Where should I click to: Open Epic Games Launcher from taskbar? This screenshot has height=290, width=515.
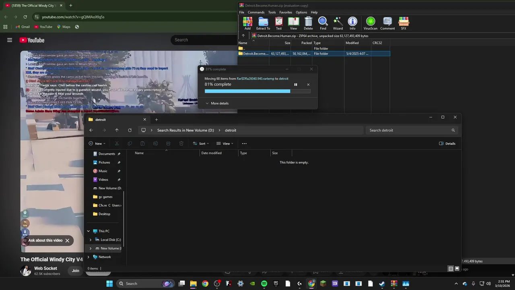point(276,284)
